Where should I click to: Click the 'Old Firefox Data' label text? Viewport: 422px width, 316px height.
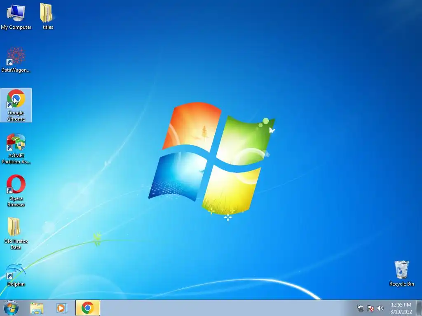(x=16, y=244)
